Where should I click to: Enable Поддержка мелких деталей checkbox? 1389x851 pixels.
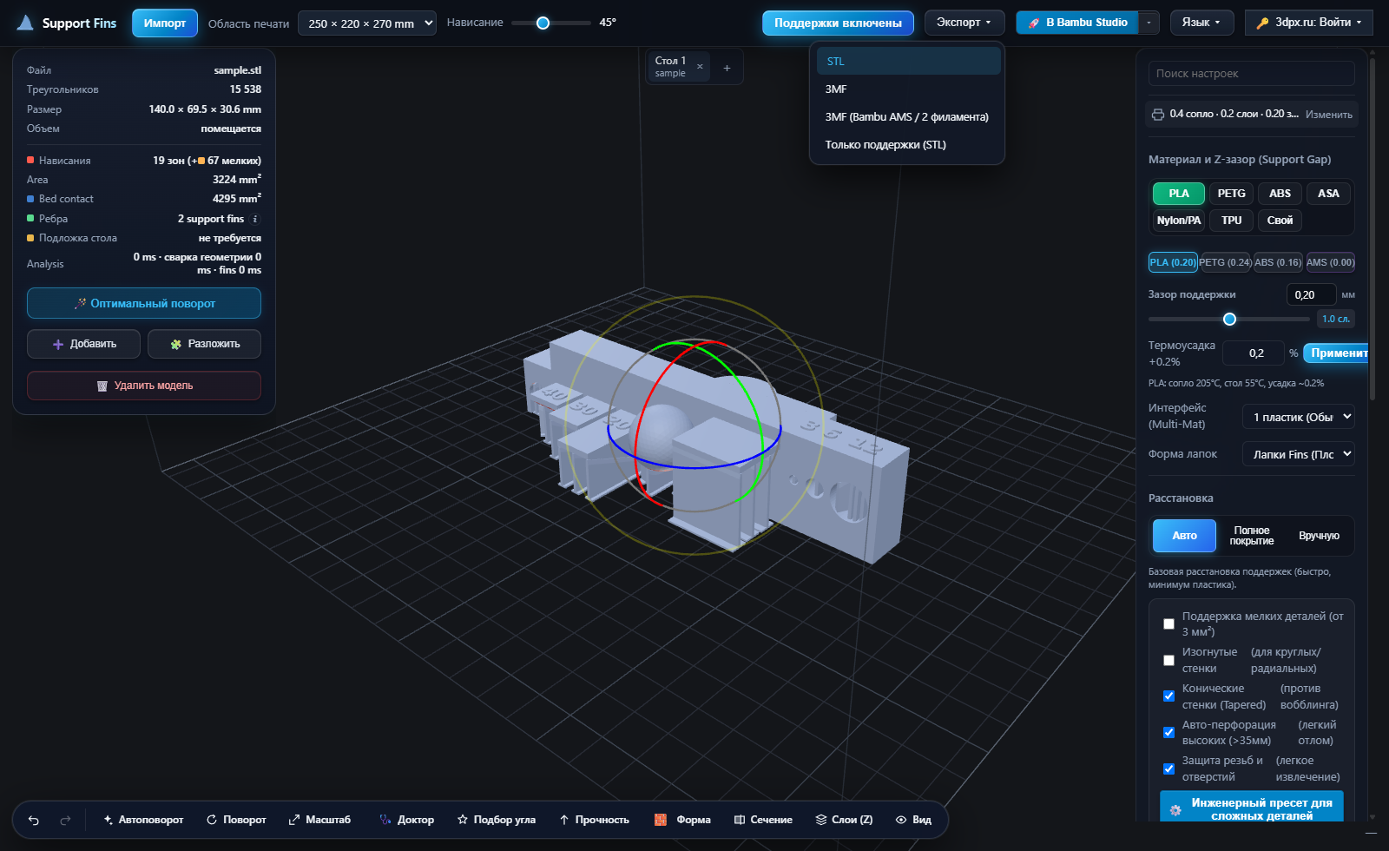[x=1168, y=623]
